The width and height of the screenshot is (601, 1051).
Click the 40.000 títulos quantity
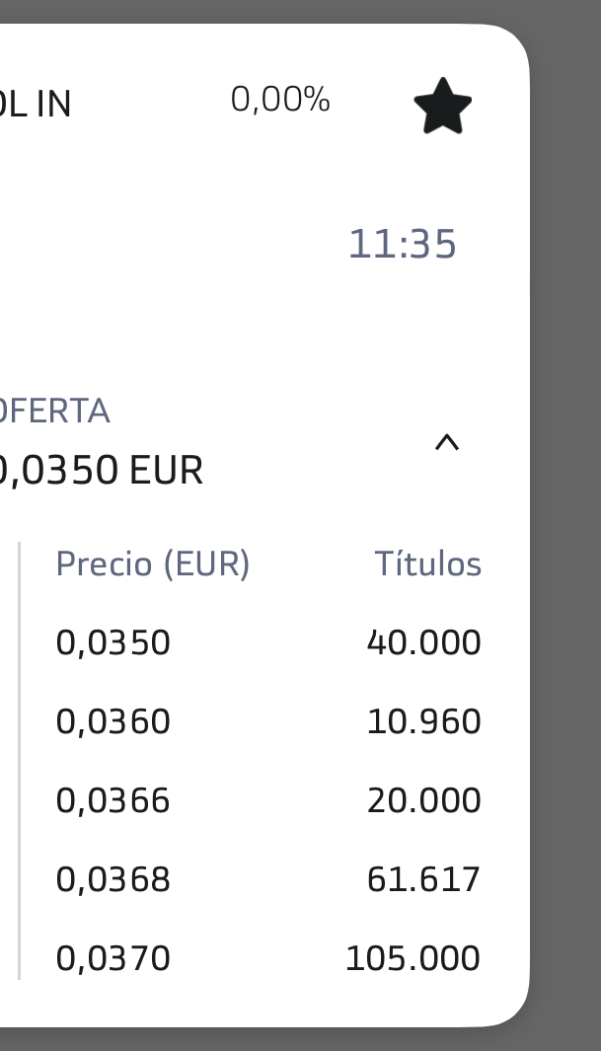pyautogui.click(x=423, y=643)
